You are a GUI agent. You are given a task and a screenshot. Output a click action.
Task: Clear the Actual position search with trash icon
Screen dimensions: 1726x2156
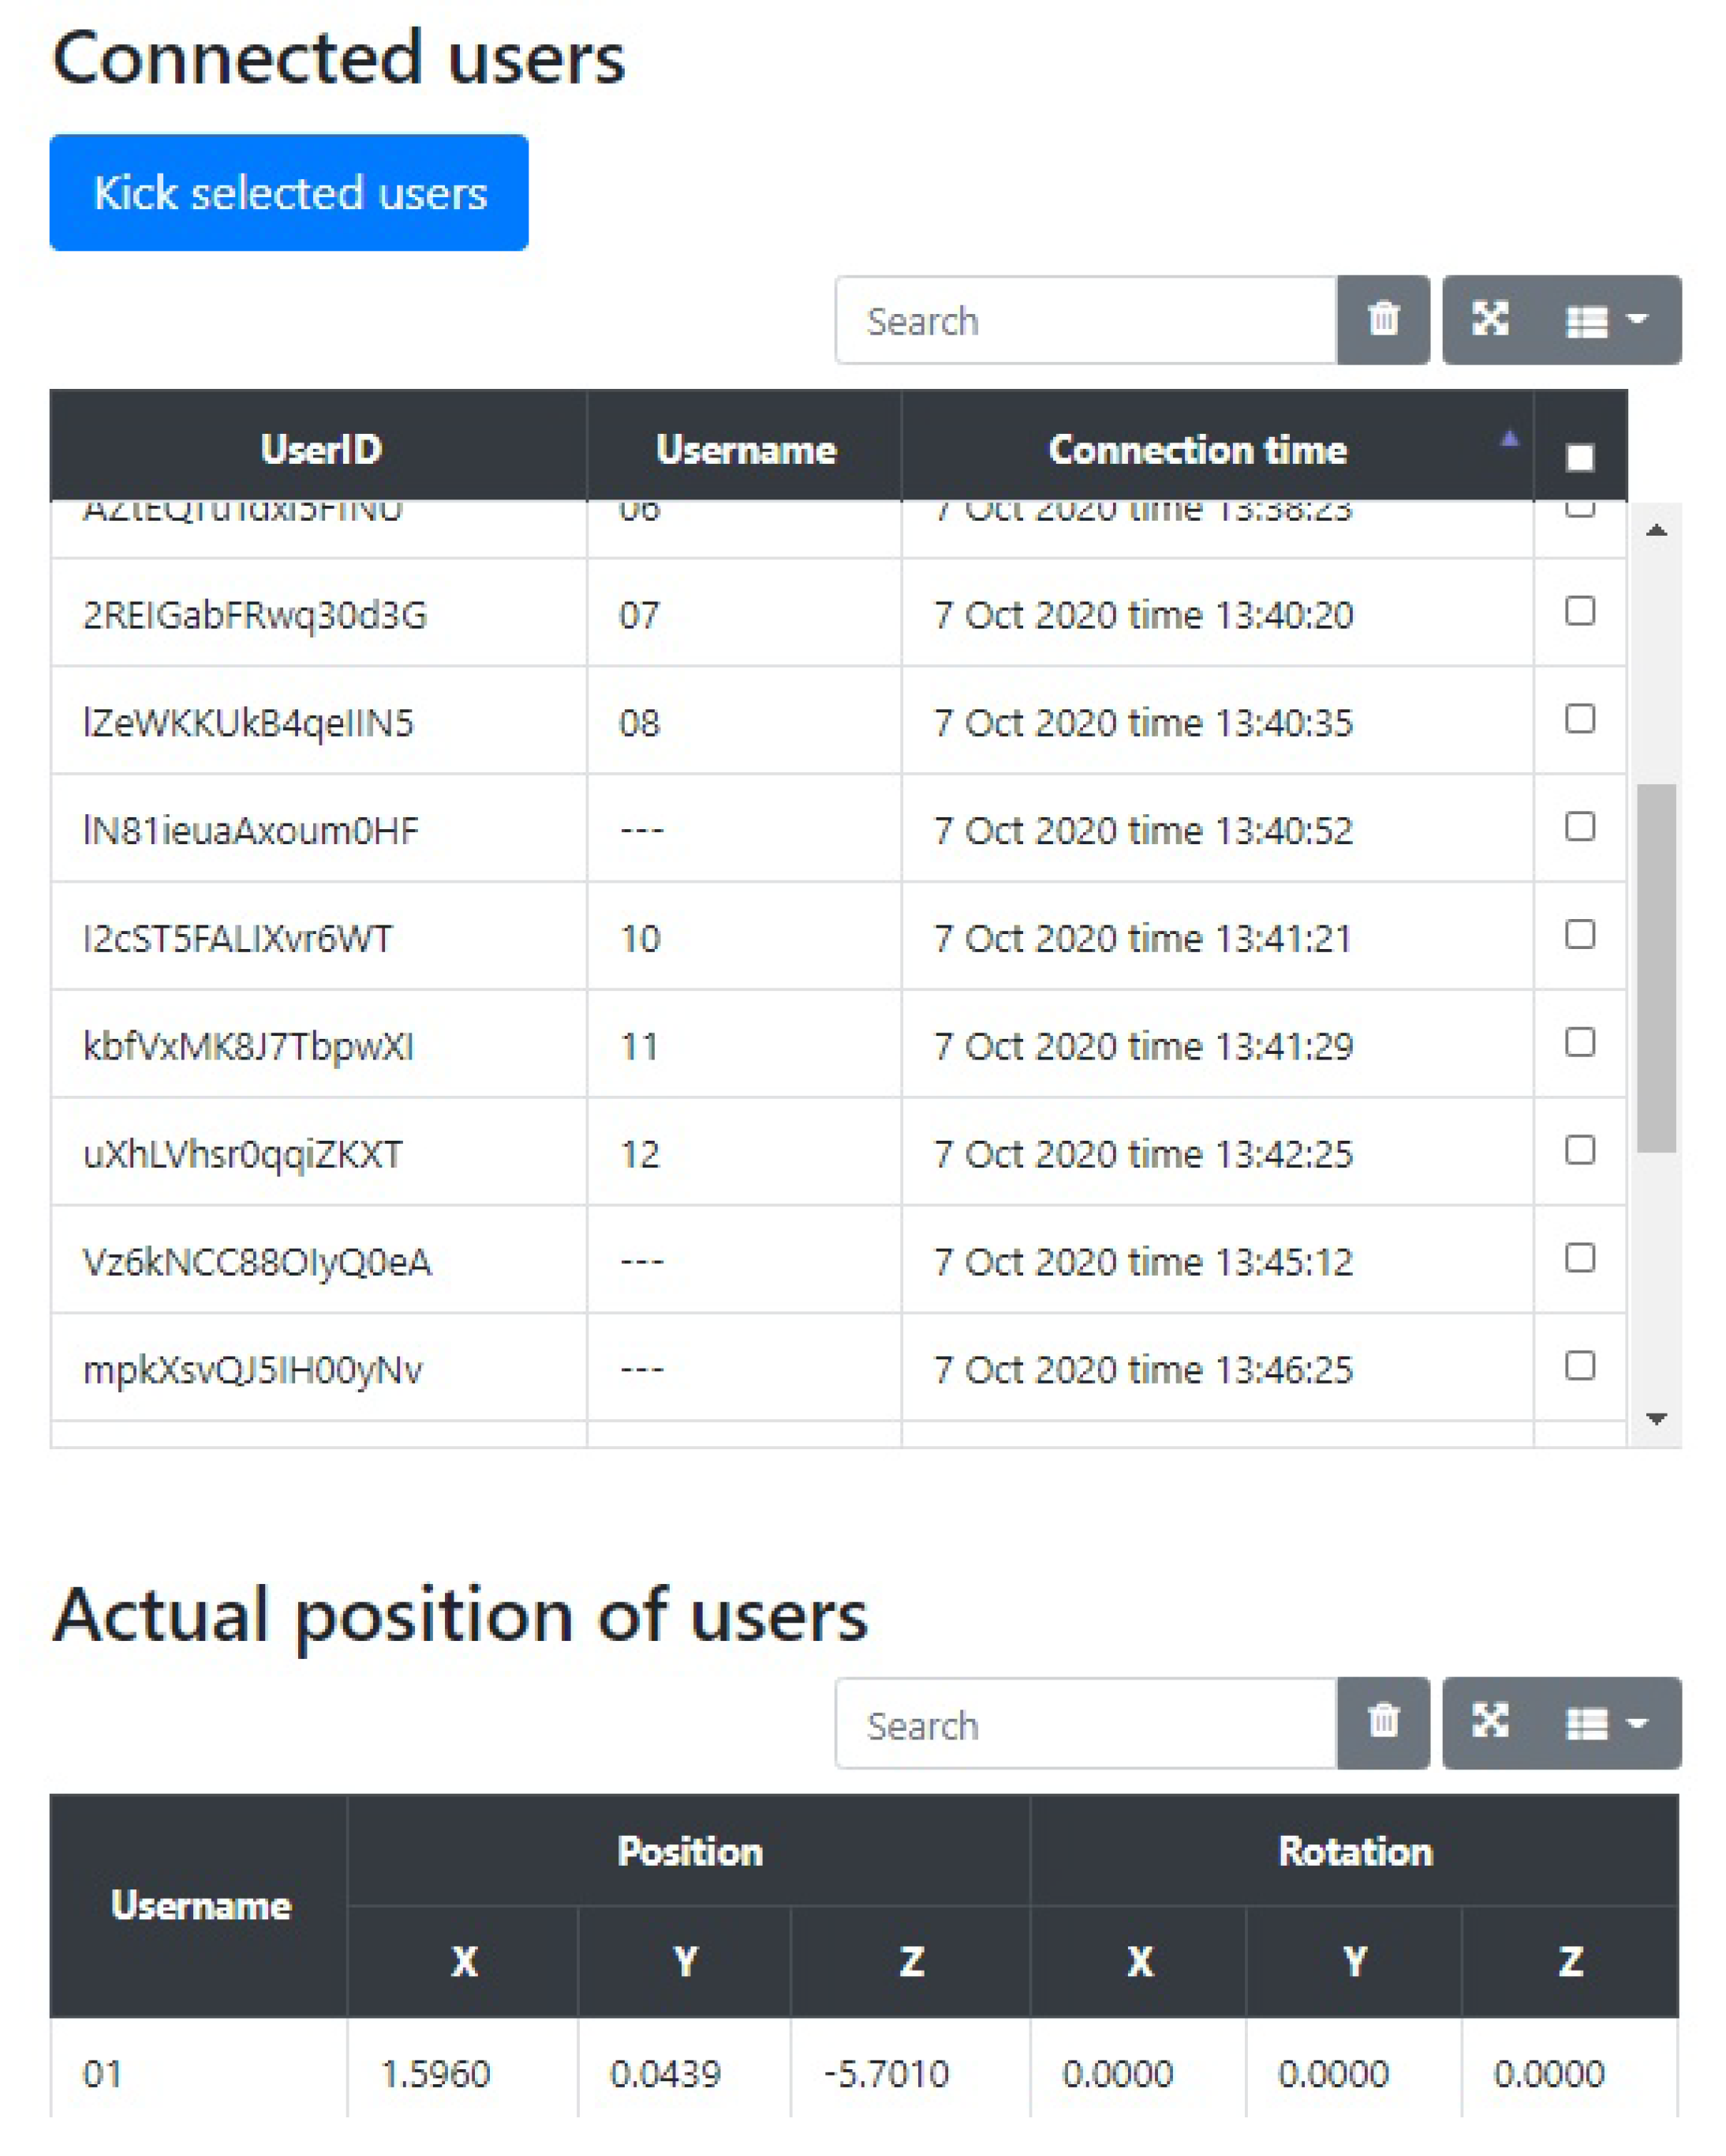point(1382,1723)
